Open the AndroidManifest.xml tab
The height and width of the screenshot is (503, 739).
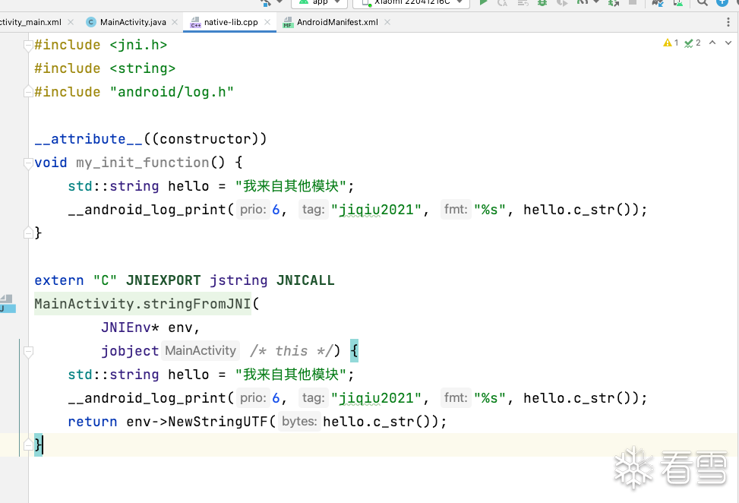point(337,22)
